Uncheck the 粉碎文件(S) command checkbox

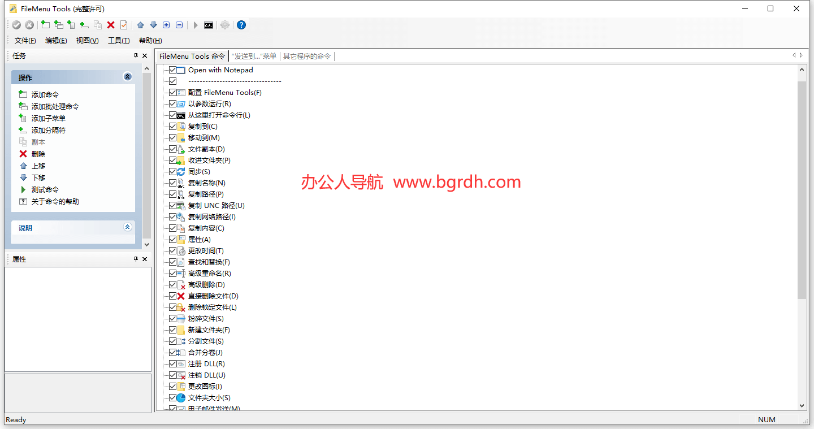click(172, 318)
